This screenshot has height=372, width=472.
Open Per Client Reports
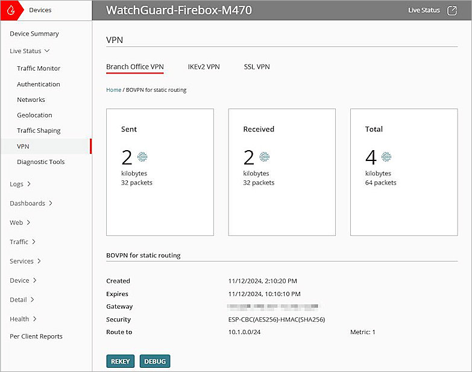(36, 336)
